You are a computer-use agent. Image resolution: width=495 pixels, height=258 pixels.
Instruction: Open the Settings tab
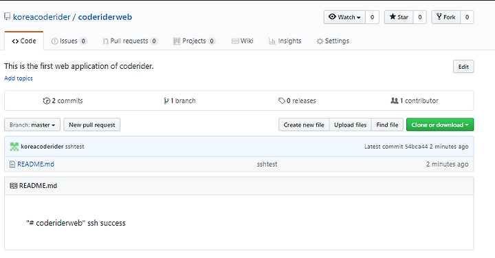[333, 41]
